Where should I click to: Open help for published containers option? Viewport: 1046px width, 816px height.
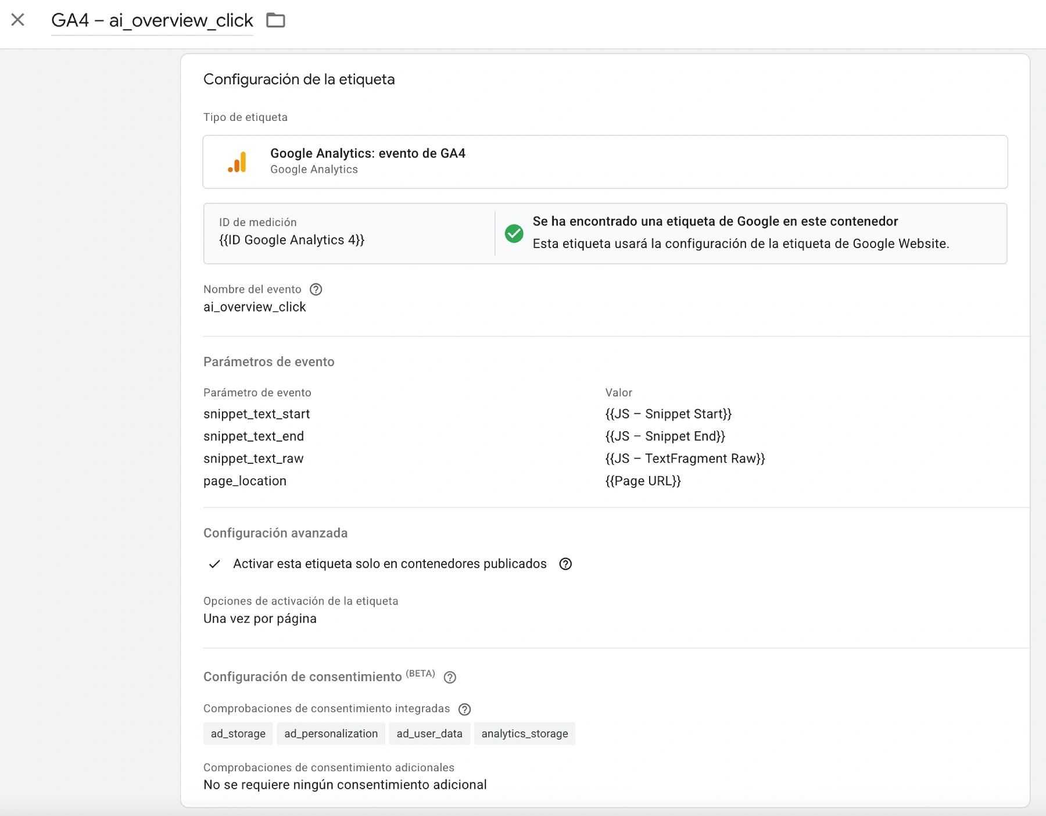pyautogui.click(x=565, y=564)
